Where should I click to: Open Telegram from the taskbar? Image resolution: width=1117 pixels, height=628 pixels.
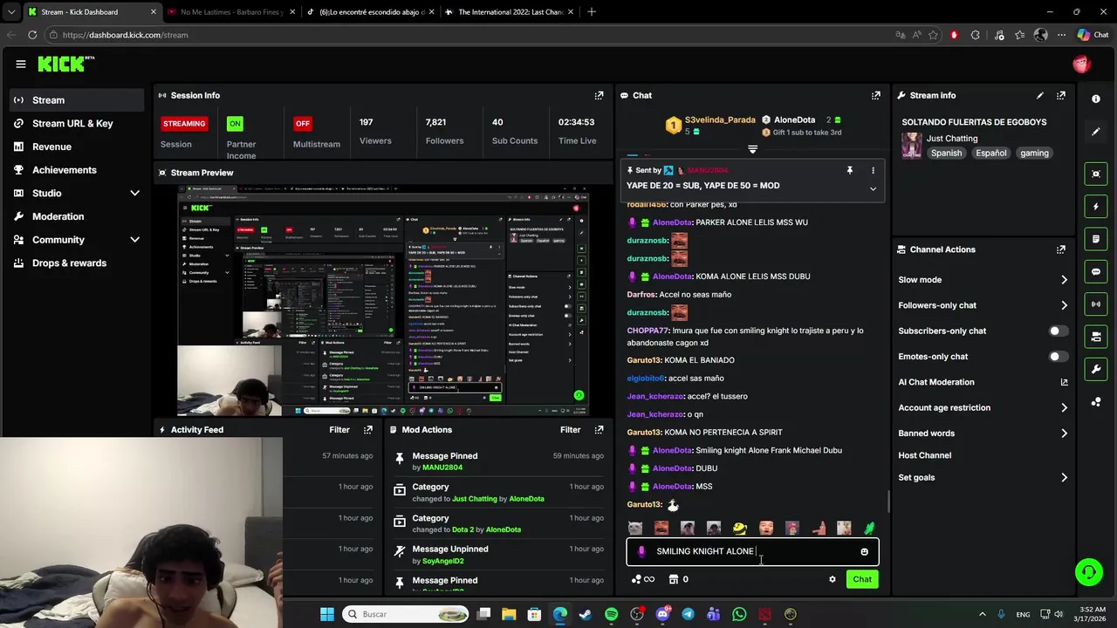(688, 614)
